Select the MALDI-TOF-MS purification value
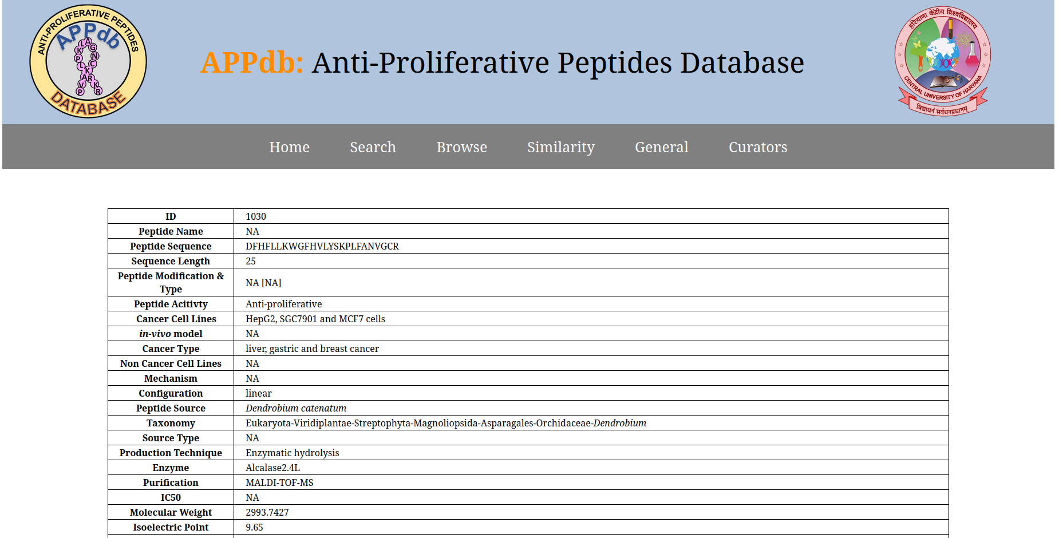 (279, 482)
